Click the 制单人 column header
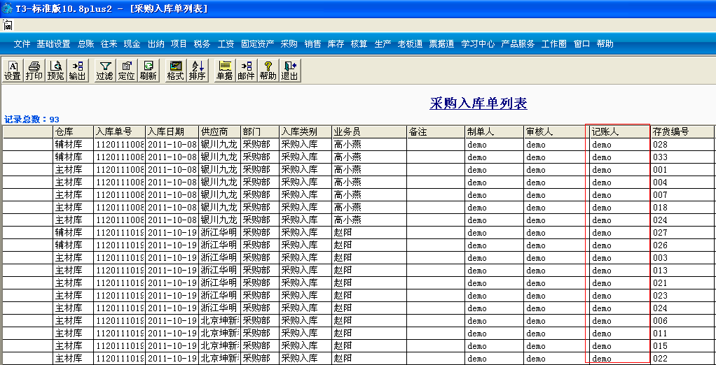 pos(494,132)
